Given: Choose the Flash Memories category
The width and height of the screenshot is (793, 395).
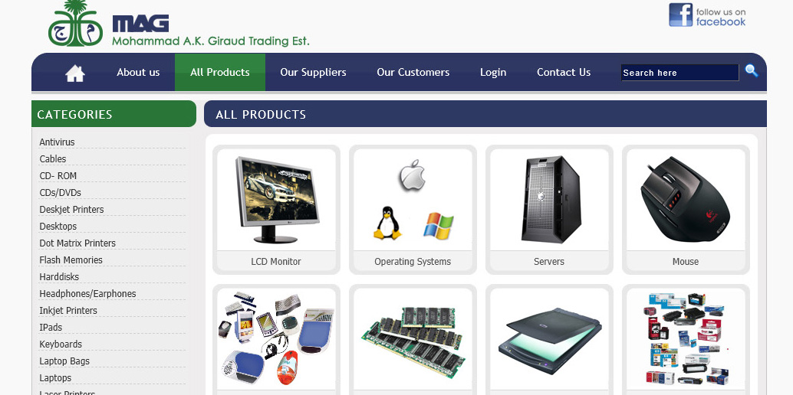Looking at the screenshot, I should coord(71,260).
